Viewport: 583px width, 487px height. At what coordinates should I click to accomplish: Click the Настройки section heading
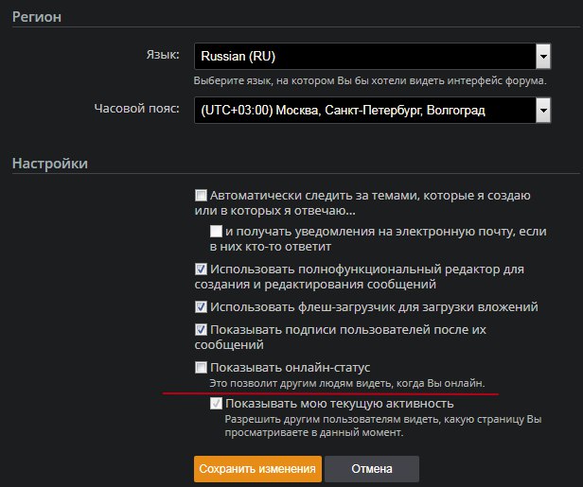[x=50, y=164]
